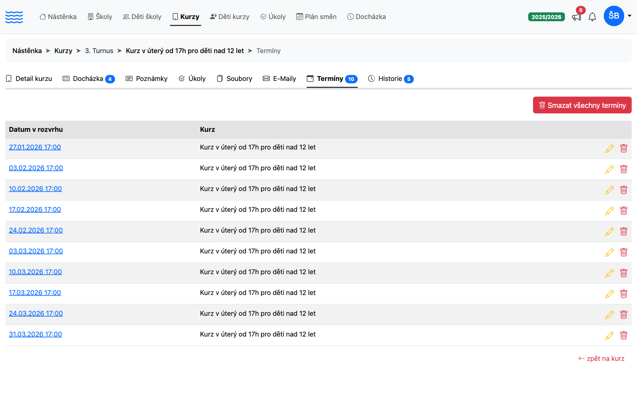This screenshot has width=637, height=398.
Task: Open the 10.02.2026 17:00 date link
Action: tap(35, 189)
